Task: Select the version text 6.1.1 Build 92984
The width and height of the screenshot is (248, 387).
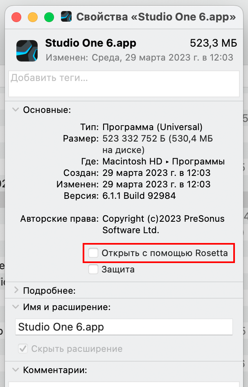Action: 139,196
